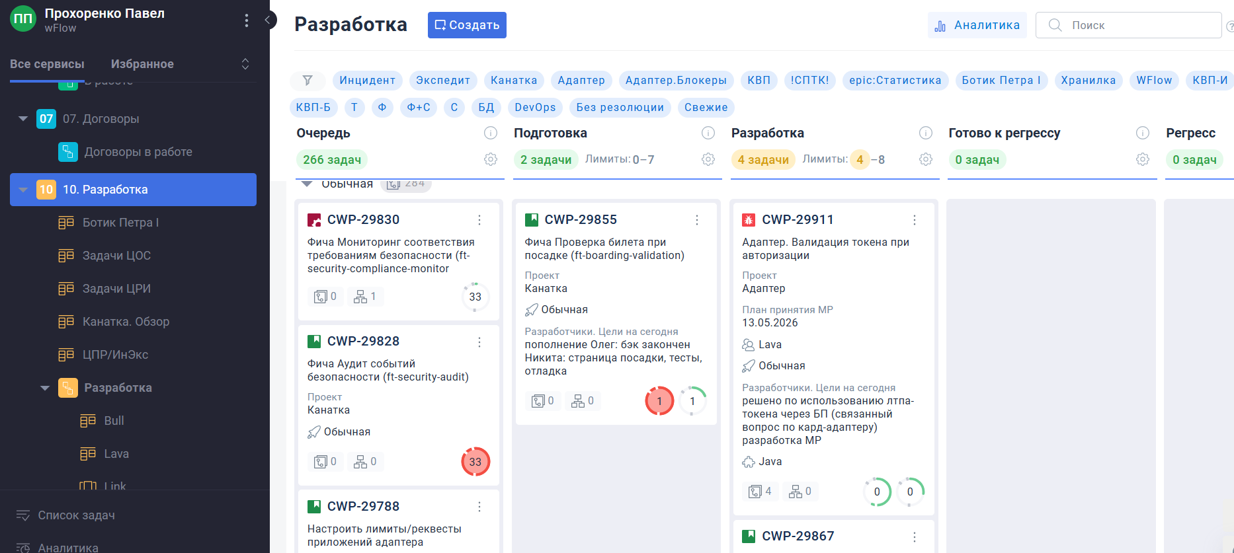Click the 266 задач counter badge
The image size is (1234, 553).
coord(332,159)
